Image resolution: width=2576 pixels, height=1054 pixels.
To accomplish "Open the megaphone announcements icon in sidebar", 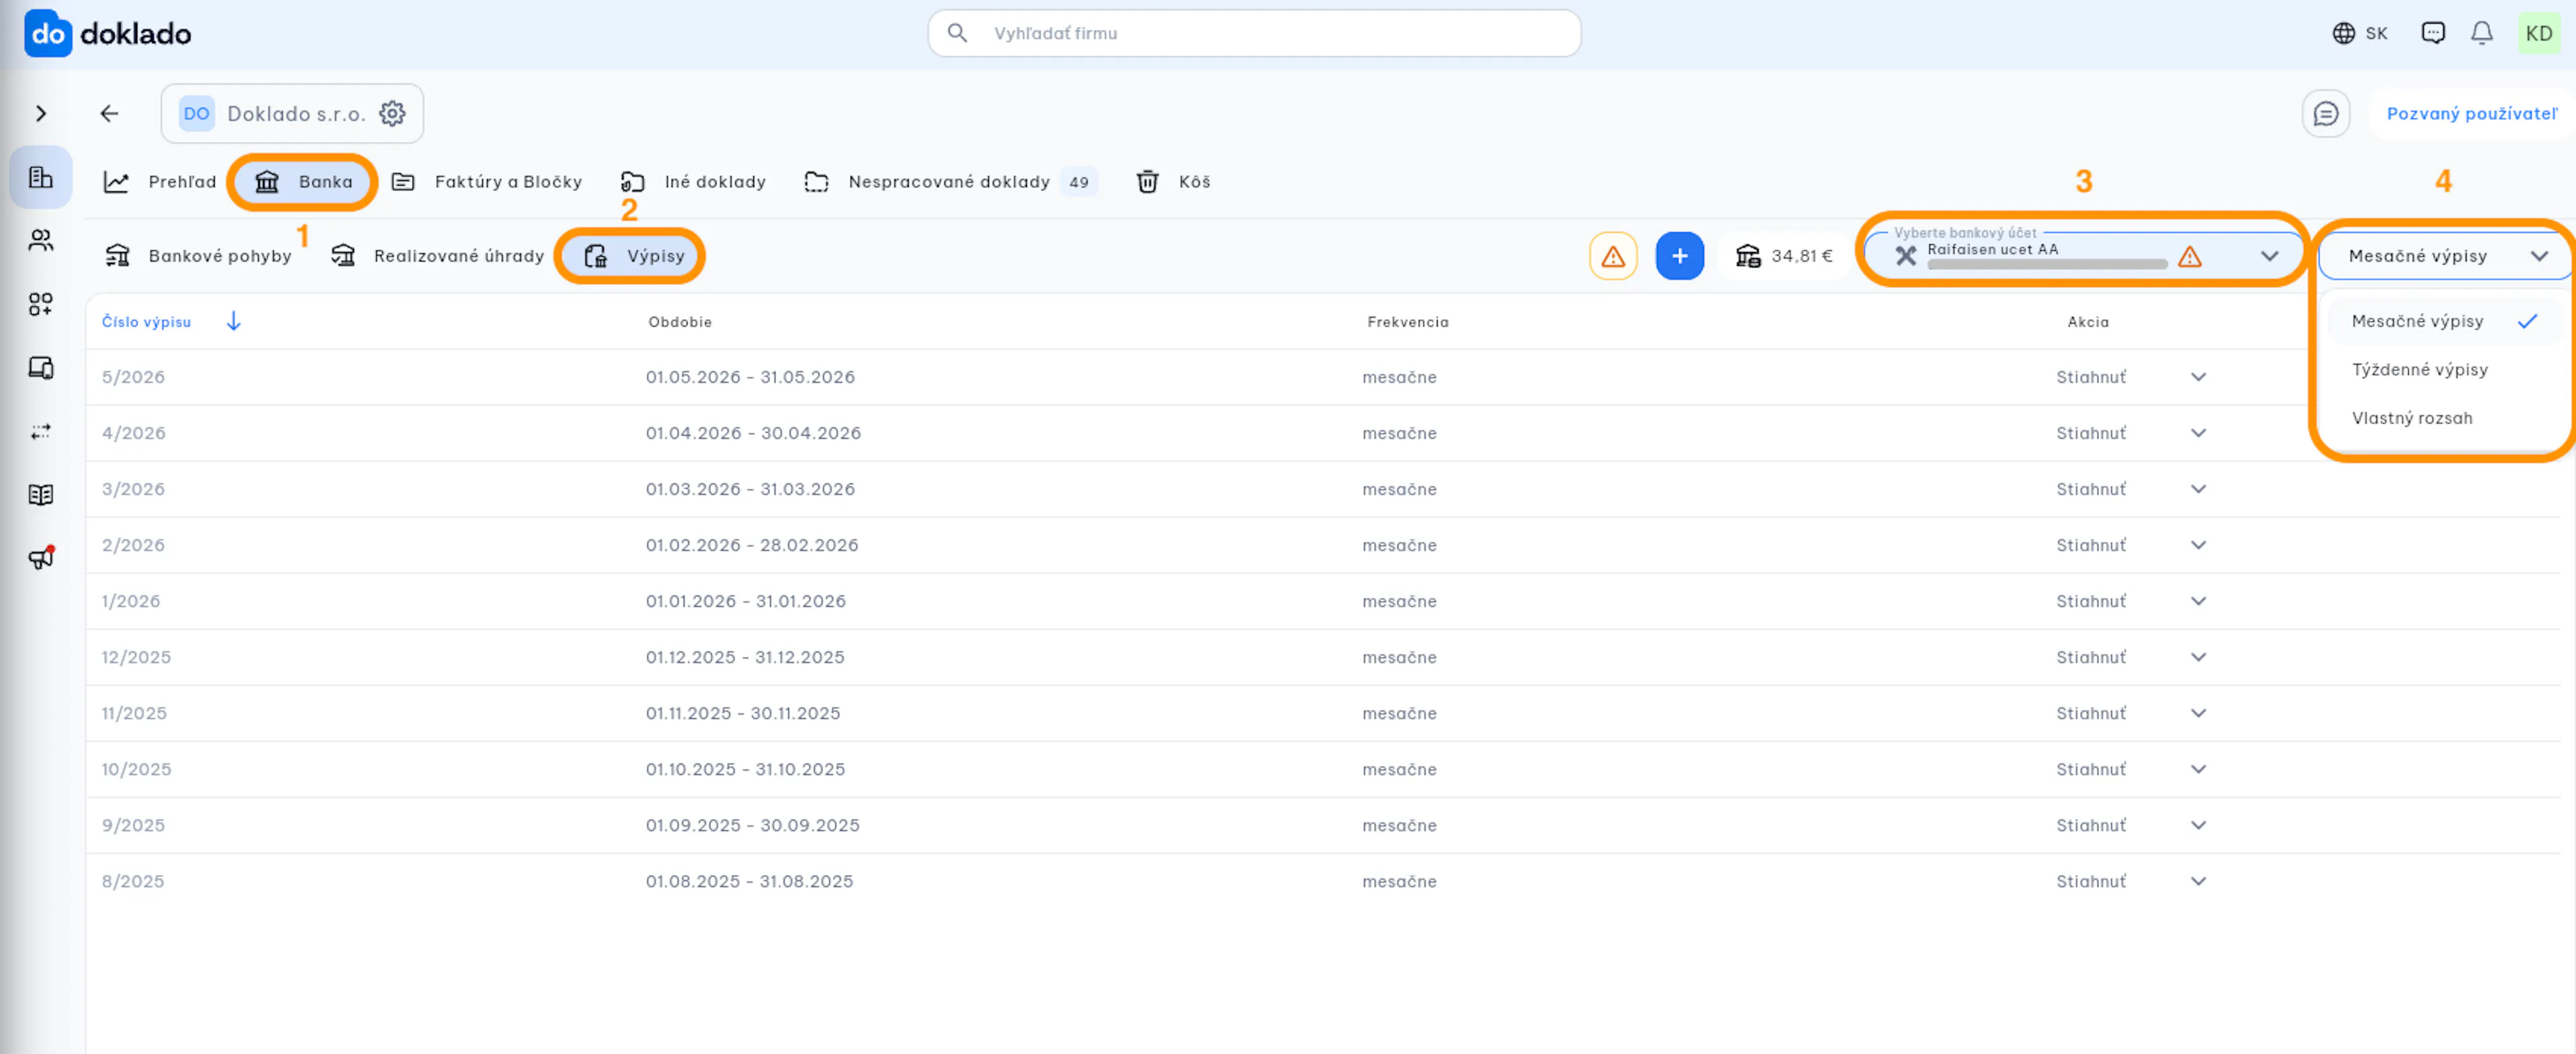I will point(41,557).
